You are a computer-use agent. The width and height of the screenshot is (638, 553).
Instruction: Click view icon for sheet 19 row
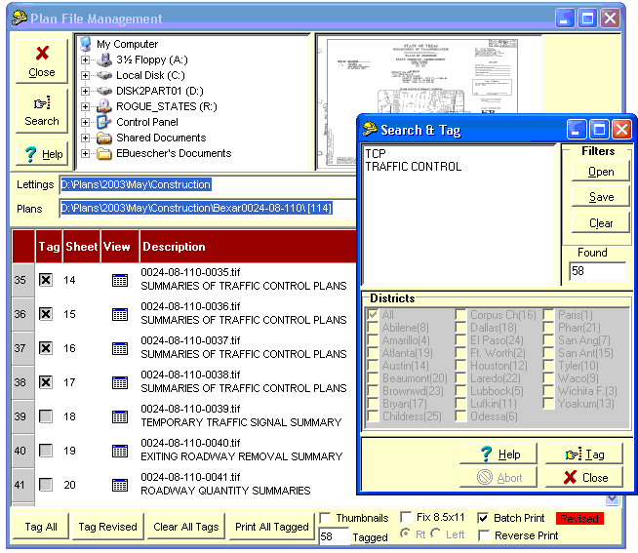(119, 451)
